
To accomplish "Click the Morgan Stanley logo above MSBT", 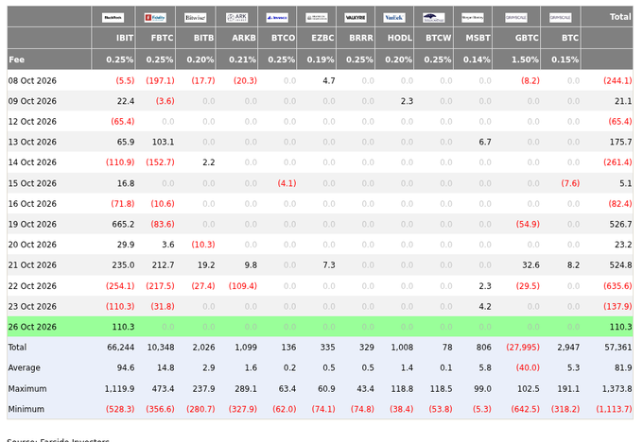I will (473, 18).
